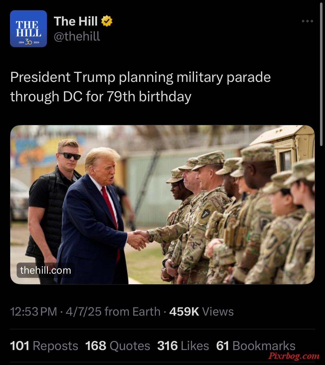
Task: Show the 316 Likes list
Action: [183, 346]
